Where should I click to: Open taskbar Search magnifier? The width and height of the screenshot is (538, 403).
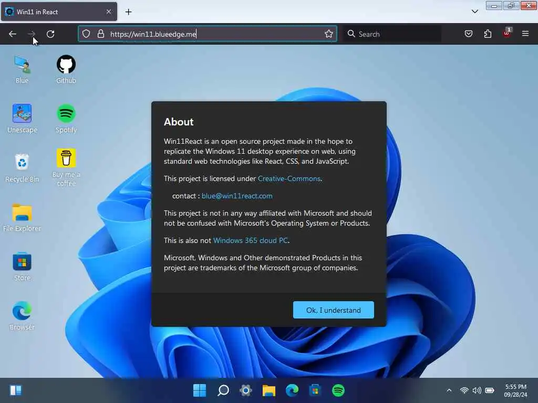pyautogui.click(x=223, y=390)
